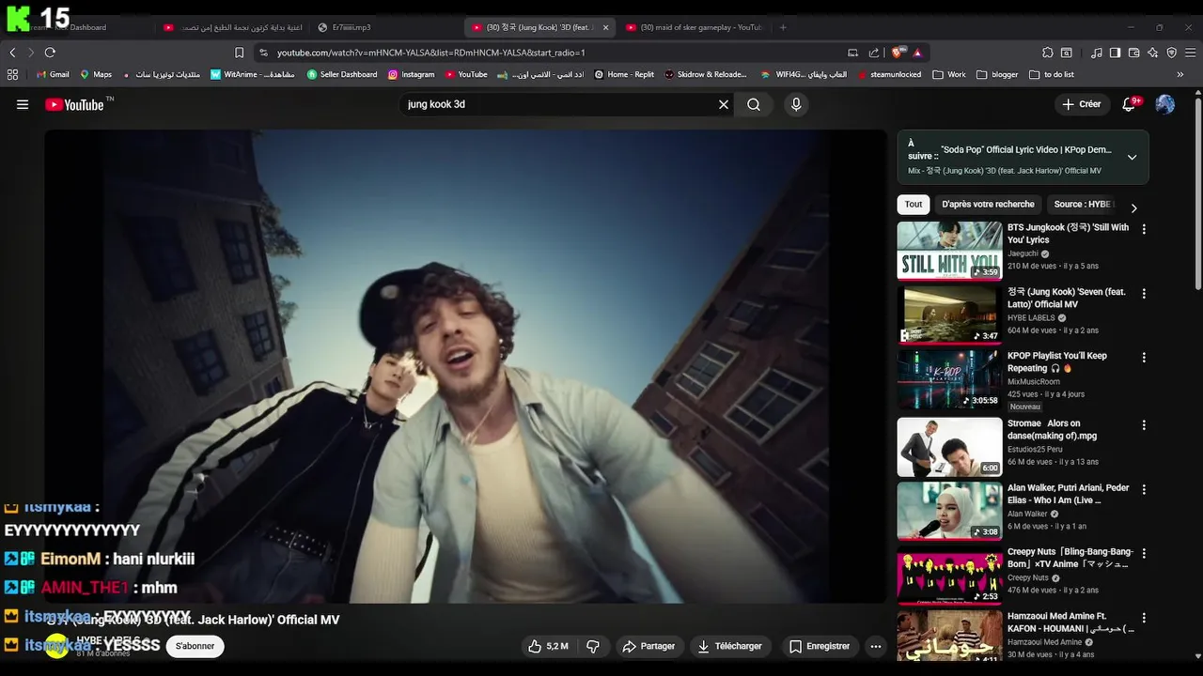This screenshot has width=1203, height=676.
Task: Clear the search box with X
Action: click(724, 104)
